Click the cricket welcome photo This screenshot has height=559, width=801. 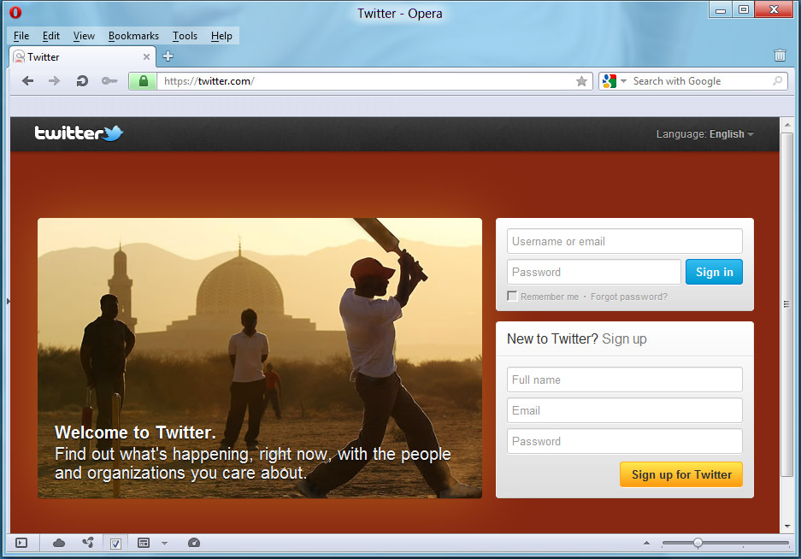pos(260,358)
